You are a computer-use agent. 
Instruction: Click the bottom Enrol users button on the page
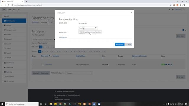point(180,77)
